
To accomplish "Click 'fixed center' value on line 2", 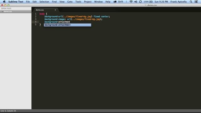I will (x=101, y=17).
